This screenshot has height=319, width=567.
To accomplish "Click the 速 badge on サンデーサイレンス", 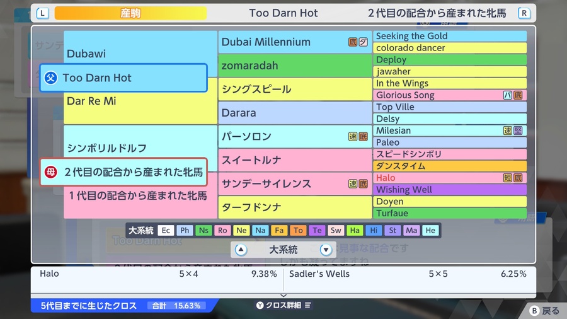I will pos(353,183).
